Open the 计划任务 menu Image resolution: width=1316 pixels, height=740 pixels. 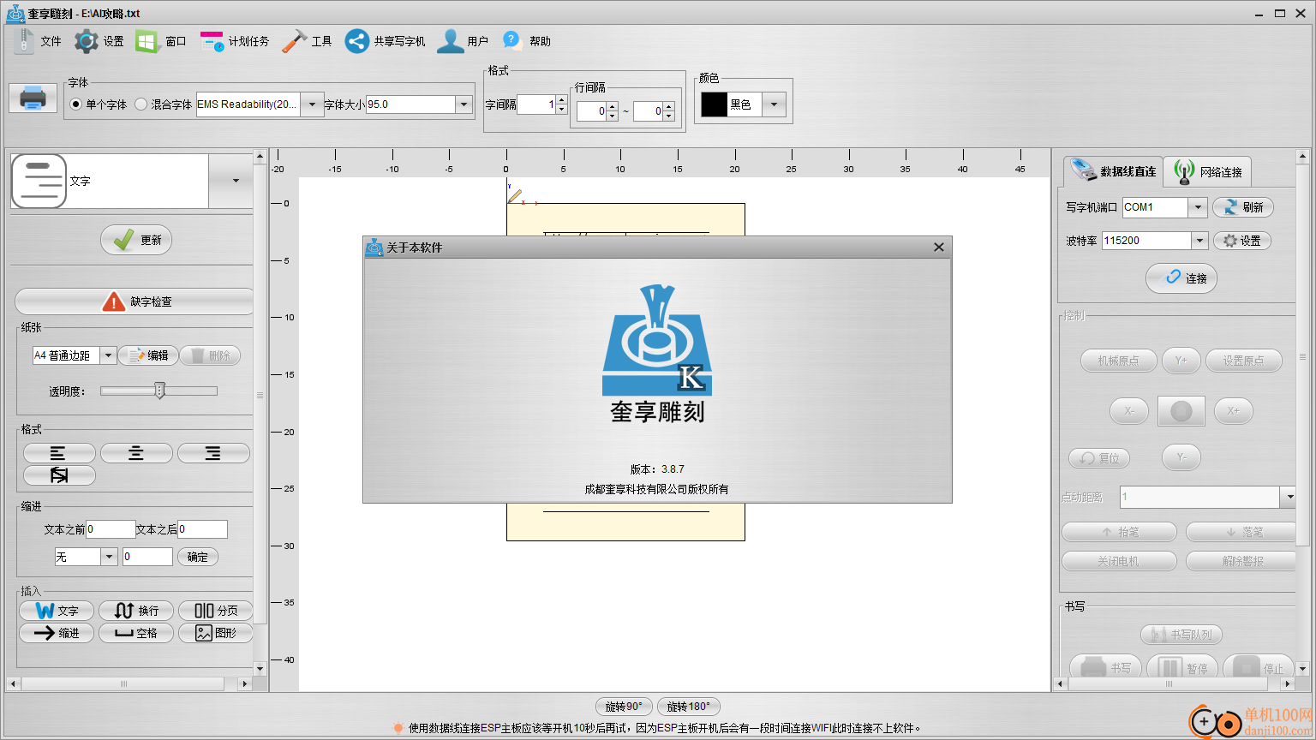[235, 41]
